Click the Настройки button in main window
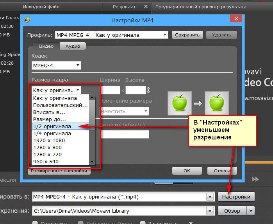 click(236, 197)
